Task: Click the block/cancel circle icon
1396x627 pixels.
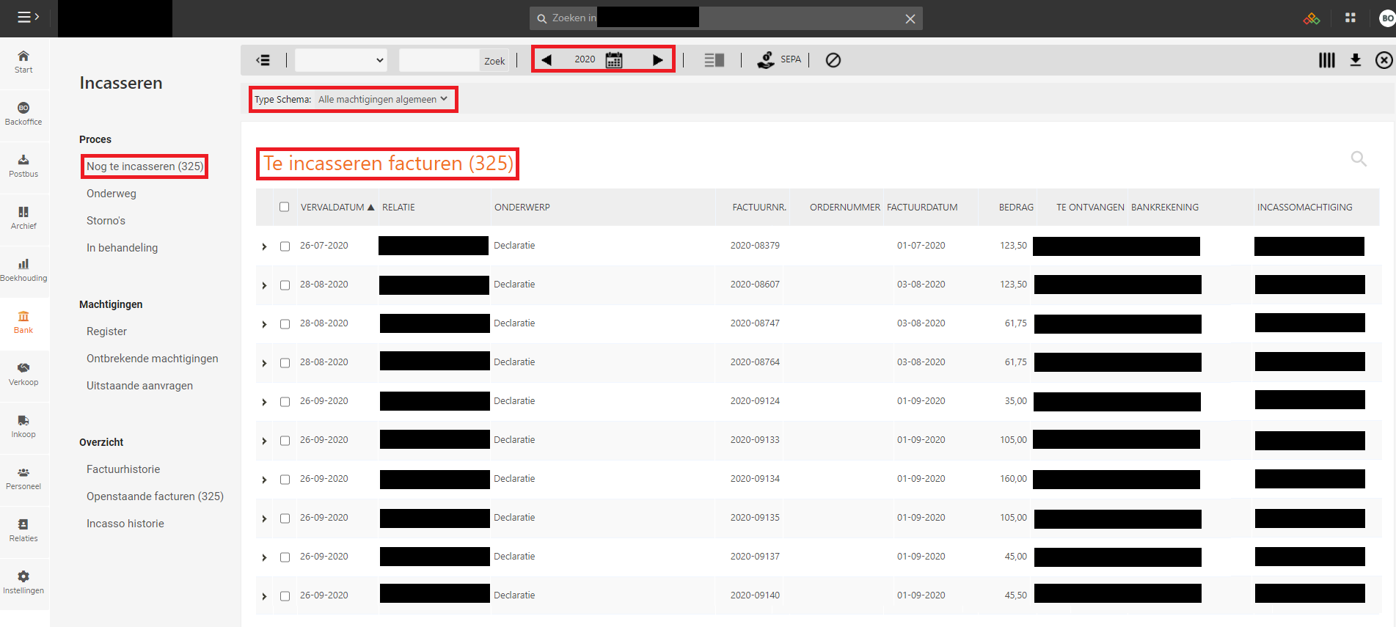Action: click(833, 60)
